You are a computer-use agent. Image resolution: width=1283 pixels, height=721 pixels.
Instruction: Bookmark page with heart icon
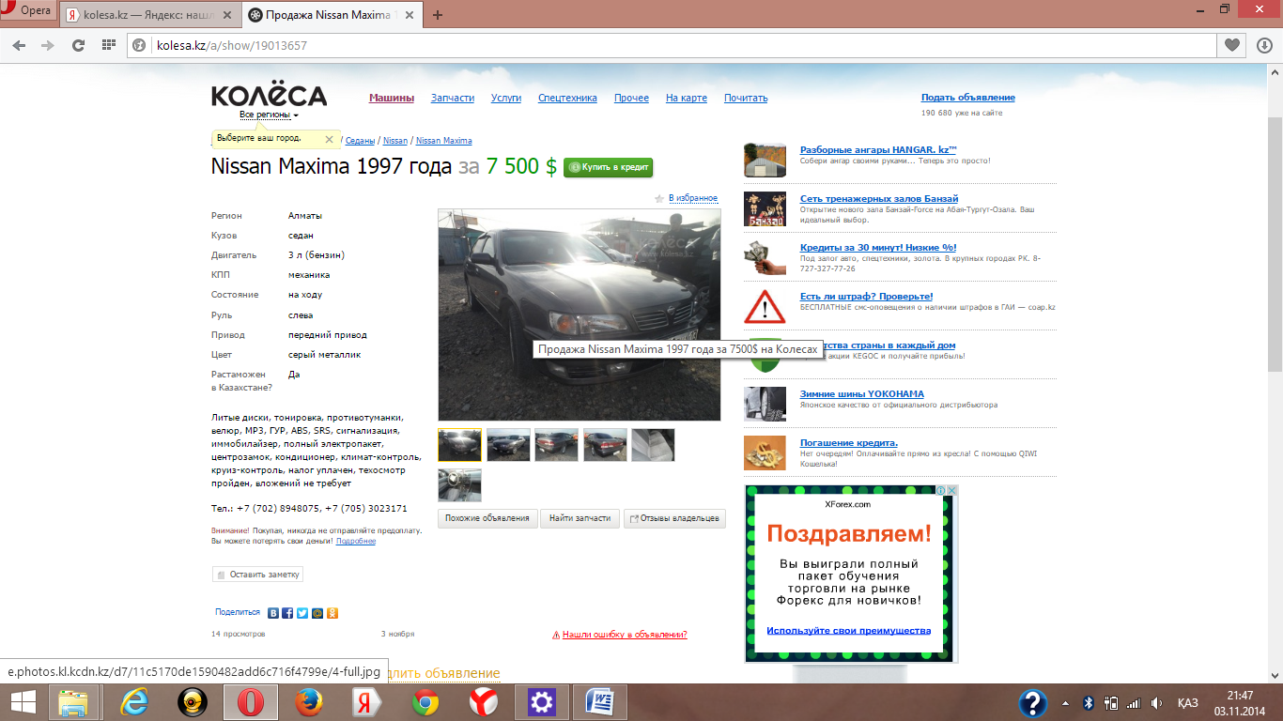pyautogui.click(x=1232, y=45)
